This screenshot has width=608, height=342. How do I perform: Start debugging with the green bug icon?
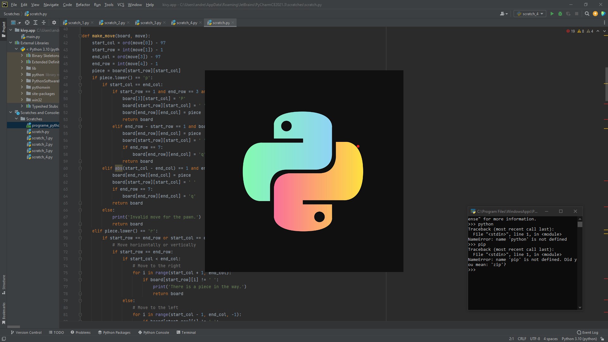560,14
